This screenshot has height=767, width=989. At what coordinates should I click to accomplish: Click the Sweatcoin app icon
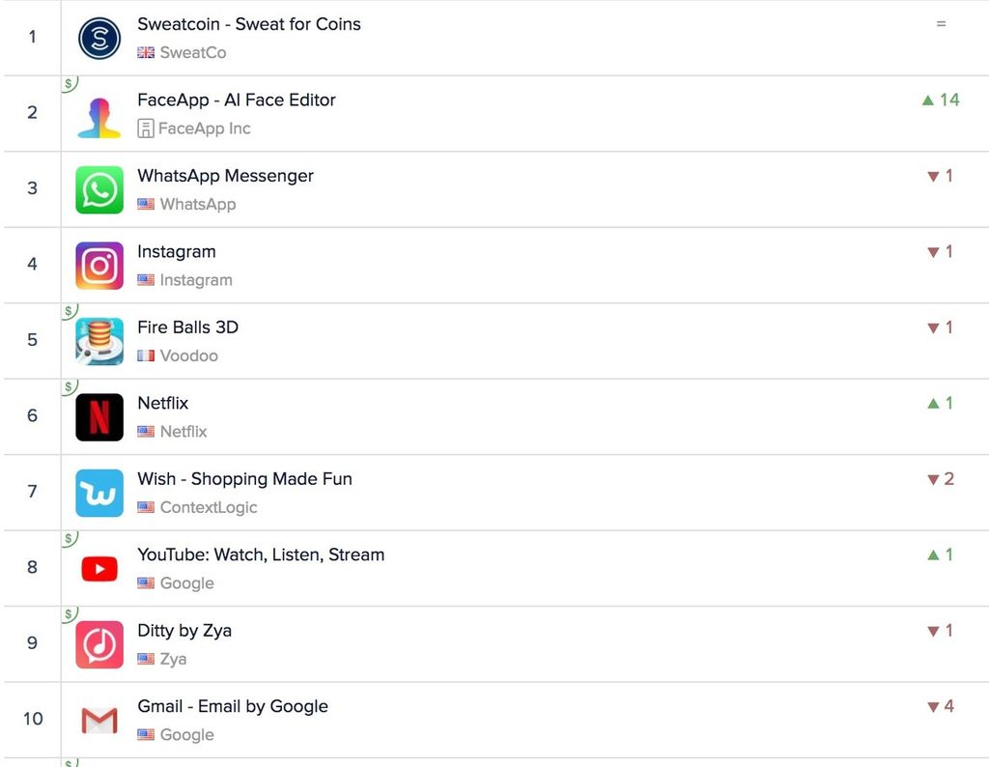99,39
